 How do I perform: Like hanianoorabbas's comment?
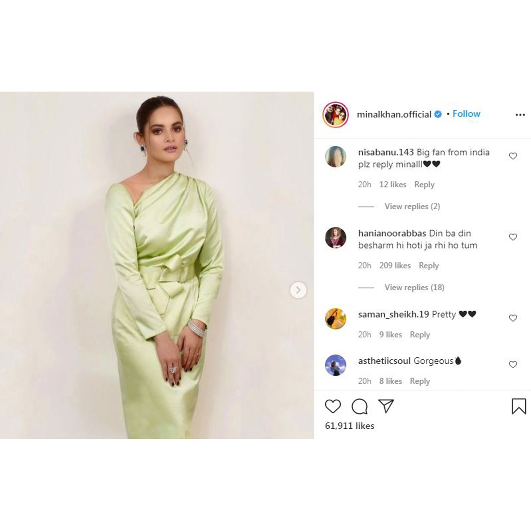coord(513,237)
